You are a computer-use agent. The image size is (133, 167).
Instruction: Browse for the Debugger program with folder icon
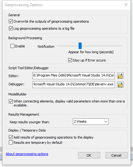coord(120,85)
